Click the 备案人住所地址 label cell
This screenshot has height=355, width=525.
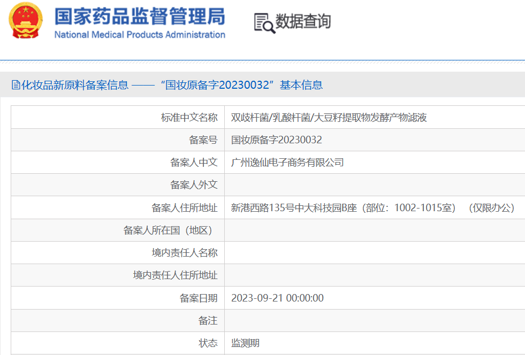118,207
